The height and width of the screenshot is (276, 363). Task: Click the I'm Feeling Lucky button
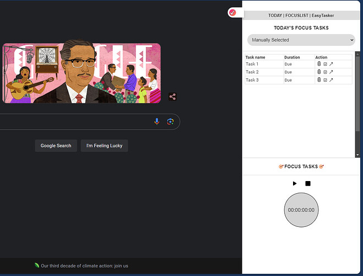(104, 146)
